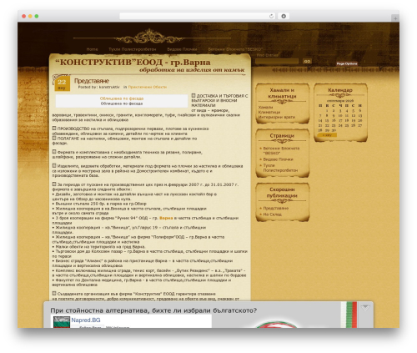
Task: Click the КОНСТРУКТИВ ЕООД site title
Action: coord(133,62)
